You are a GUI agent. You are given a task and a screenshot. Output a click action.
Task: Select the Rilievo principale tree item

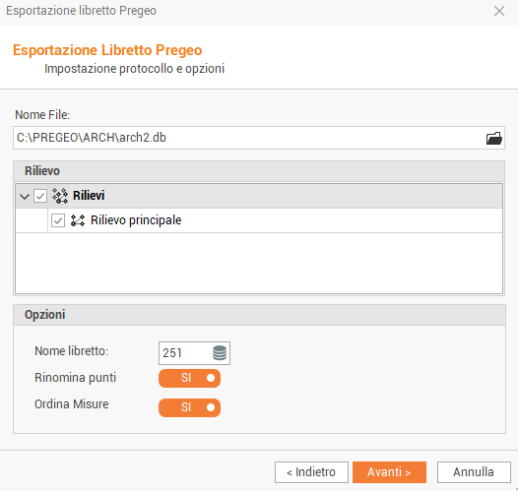(x=136, y=220)
